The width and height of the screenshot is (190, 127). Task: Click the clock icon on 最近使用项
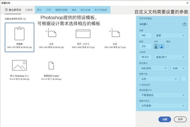[6, 10]
